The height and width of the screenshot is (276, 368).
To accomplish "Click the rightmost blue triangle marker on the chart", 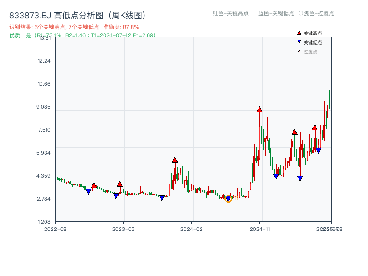I will [318, 149].
